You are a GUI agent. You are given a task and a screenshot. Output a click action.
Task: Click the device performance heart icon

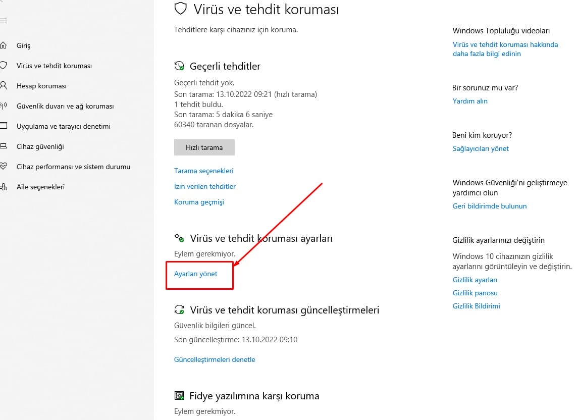click(x=3, y=167)
